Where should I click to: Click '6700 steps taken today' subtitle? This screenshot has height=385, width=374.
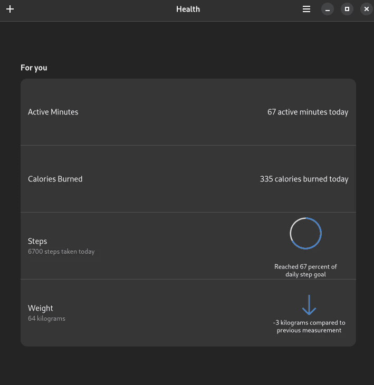point(61,252)
